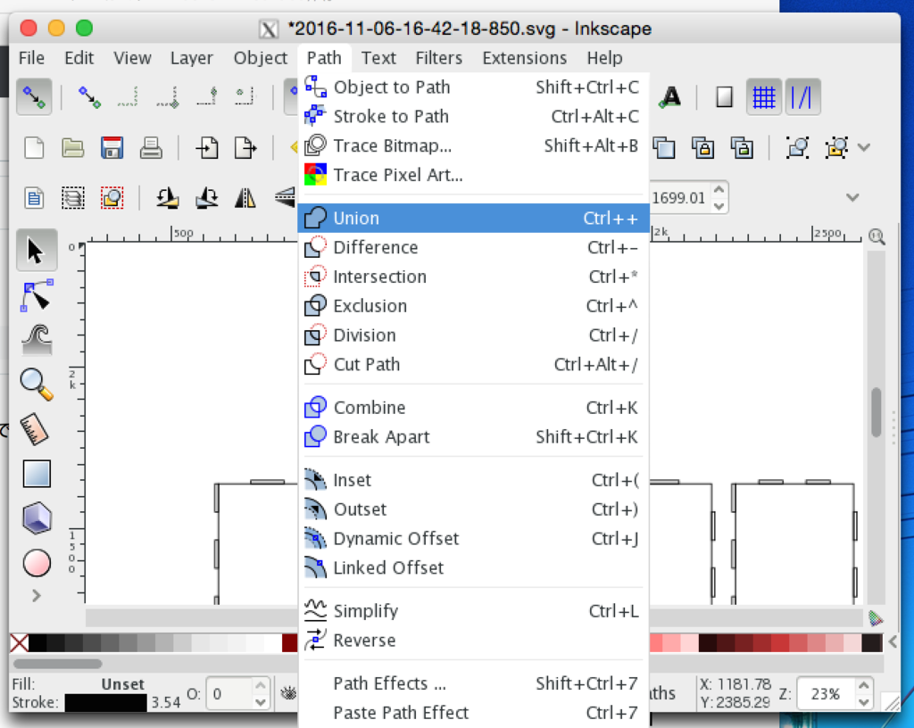The image size is (914, 728).
Task: Toggle snap to bounding box edges
Action: click(x=129, y=96)
